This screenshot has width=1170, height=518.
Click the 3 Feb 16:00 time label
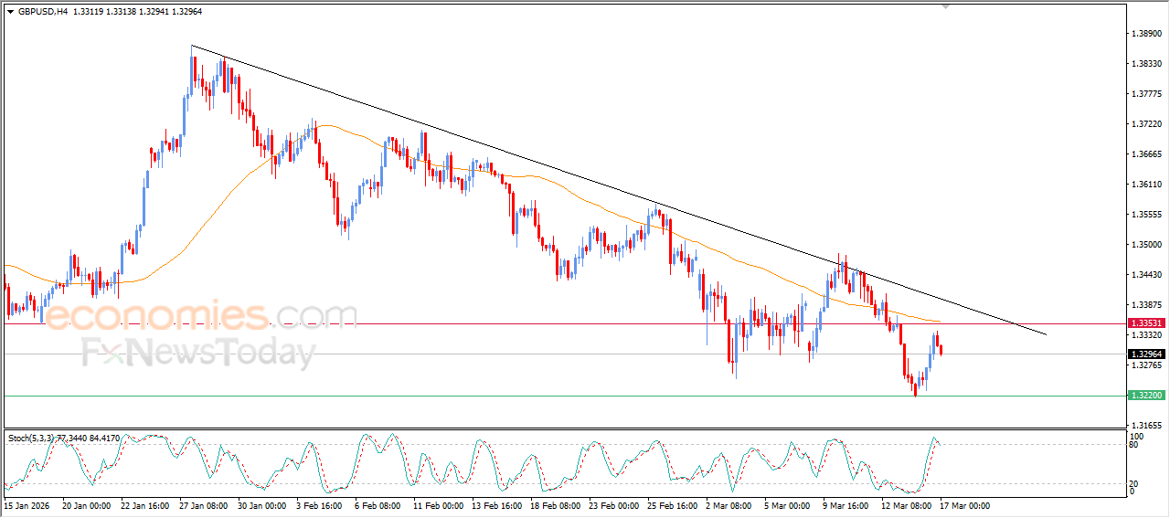[x=321, y=505]
